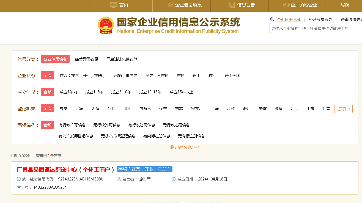Click the credit code 92140223MADH6M308U
The width and height of the screenshot is (362, 203).
pyautogui.click(x=81, y=179)
